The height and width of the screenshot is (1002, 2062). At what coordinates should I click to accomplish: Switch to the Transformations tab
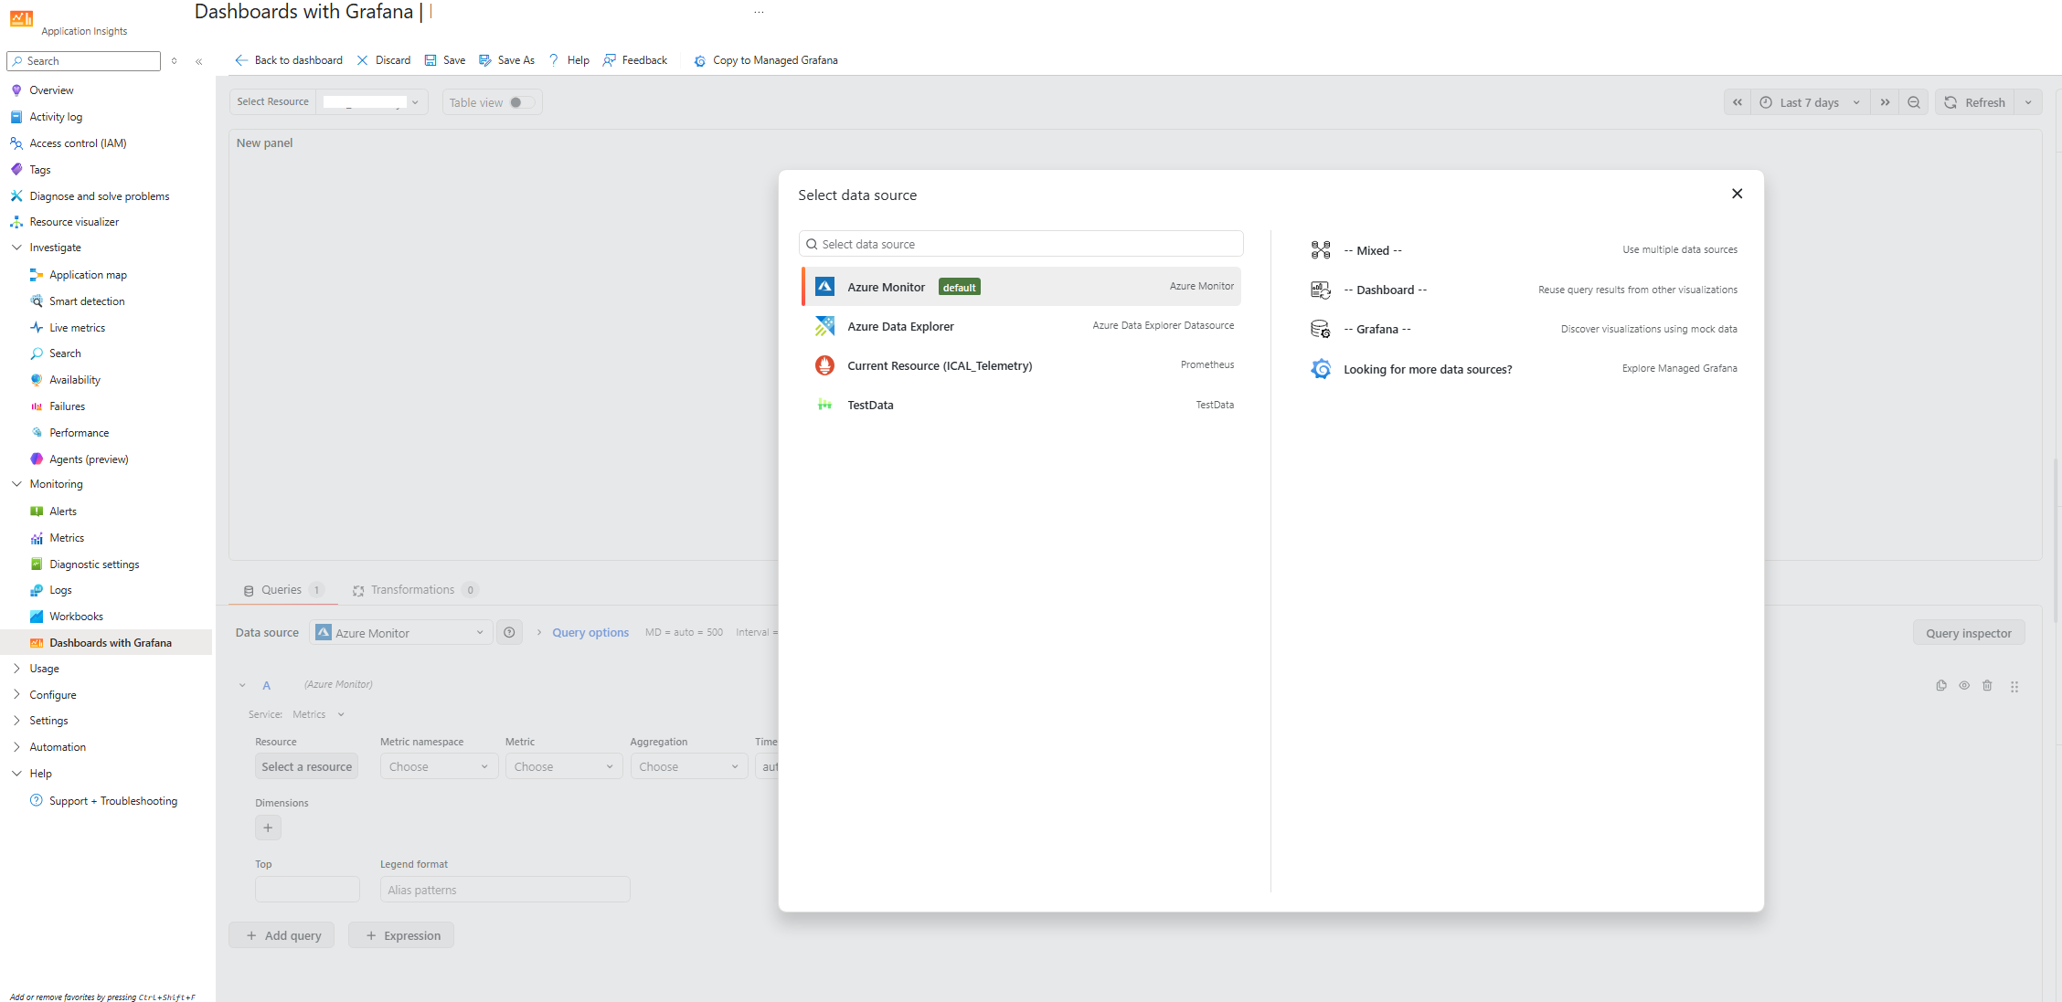pos(414,590)
